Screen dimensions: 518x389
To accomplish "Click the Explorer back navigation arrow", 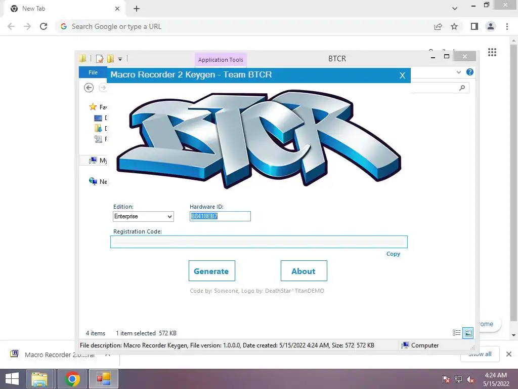I will pos(89,88).
